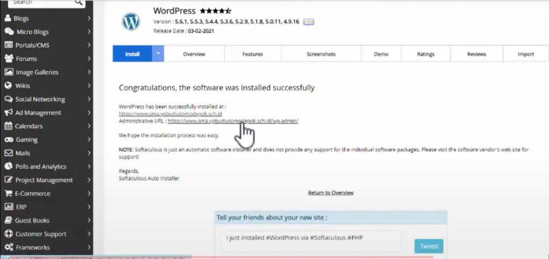Click the Polls and Analytics pie icon

coord(9,166)
